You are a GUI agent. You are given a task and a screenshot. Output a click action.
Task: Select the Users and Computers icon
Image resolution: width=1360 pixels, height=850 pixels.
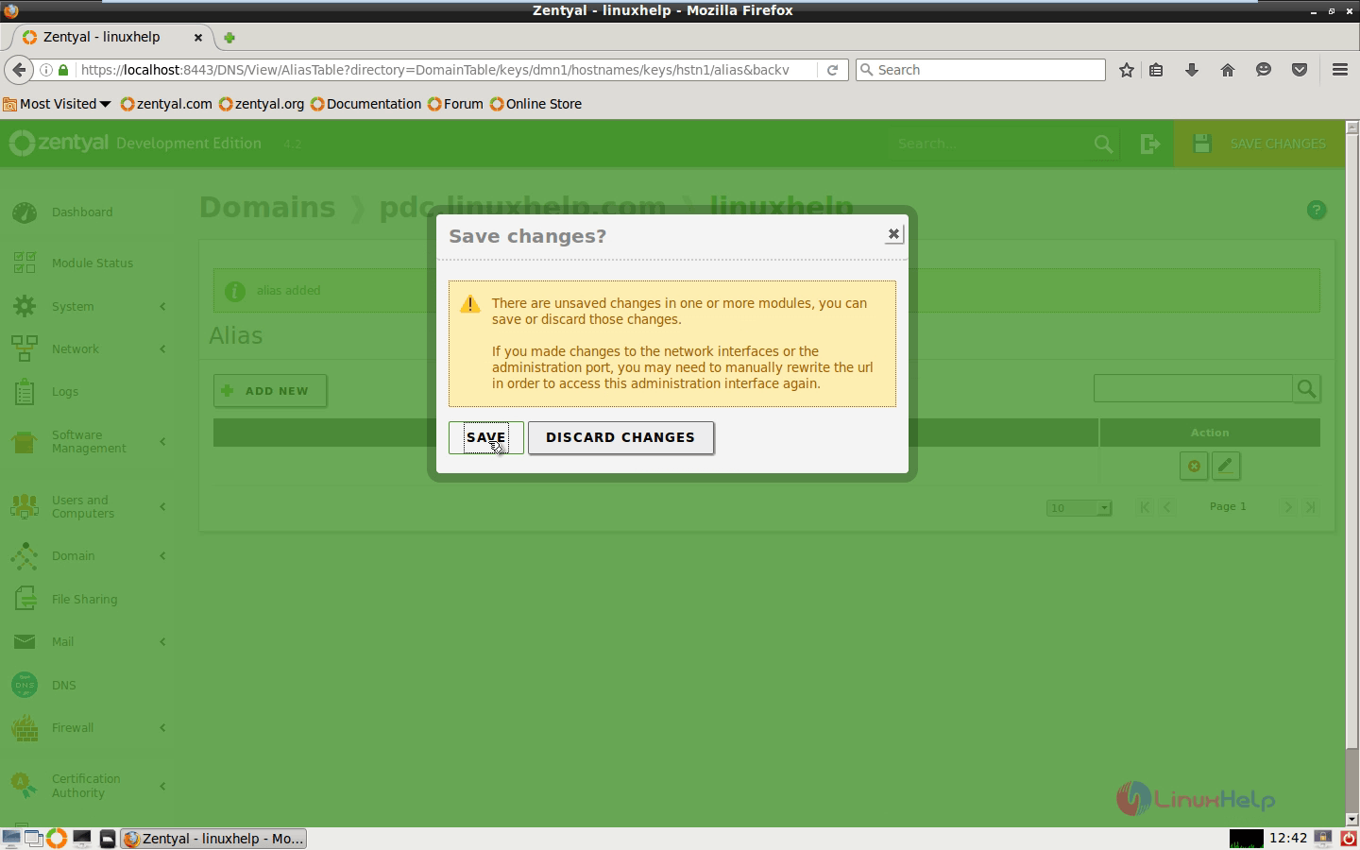coord(25,506)
